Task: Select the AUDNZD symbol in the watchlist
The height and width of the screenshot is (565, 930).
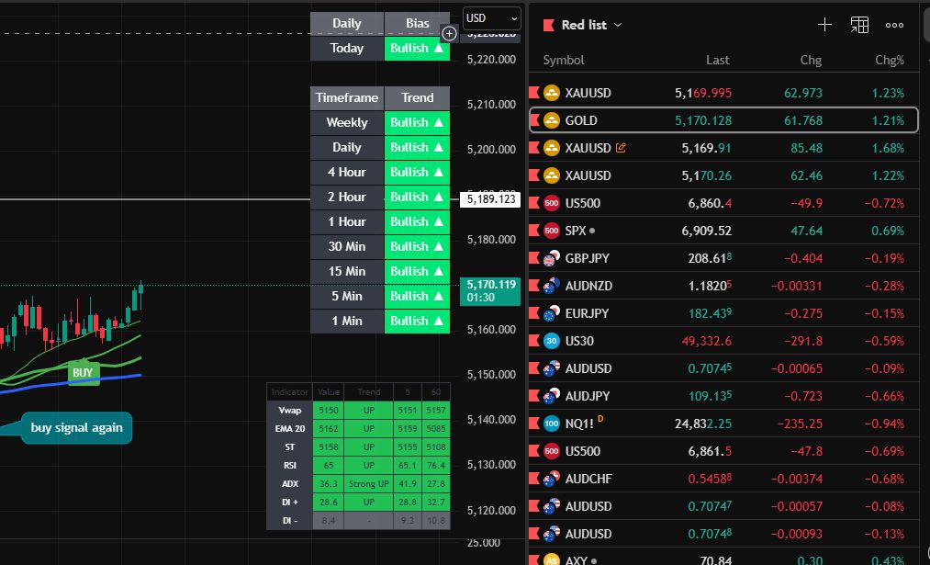Action: point(588,286)
